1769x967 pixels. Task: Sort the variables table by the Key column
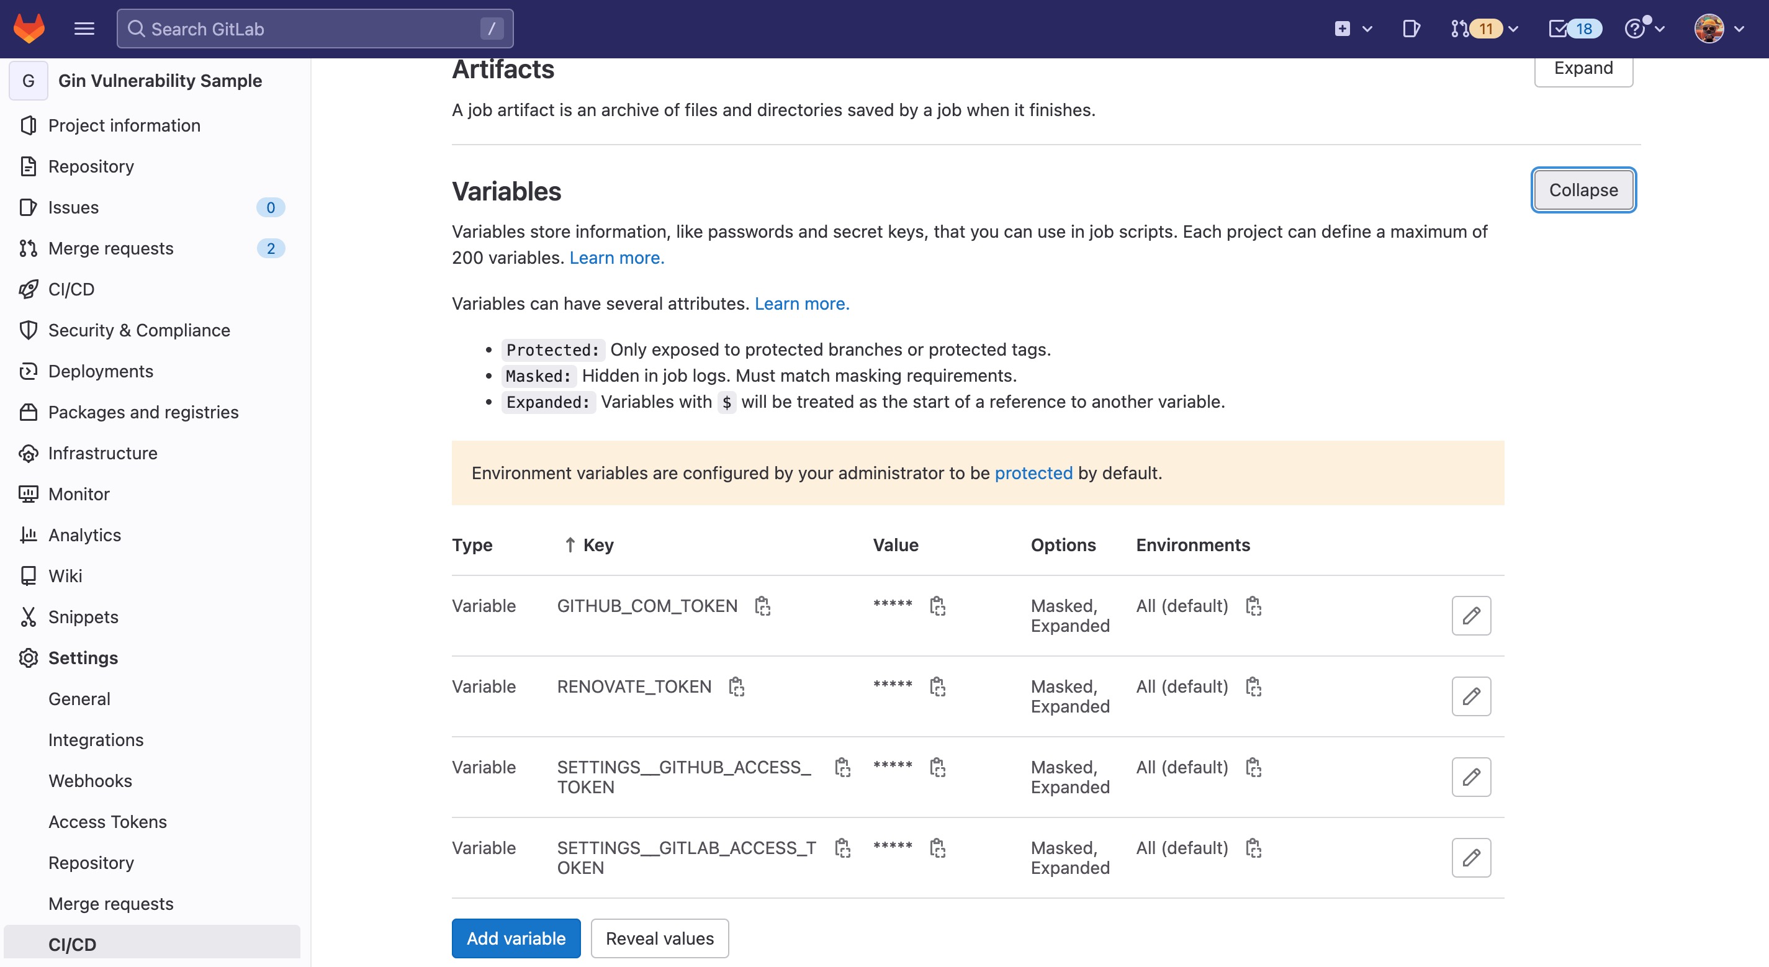(x=598, y=546)
